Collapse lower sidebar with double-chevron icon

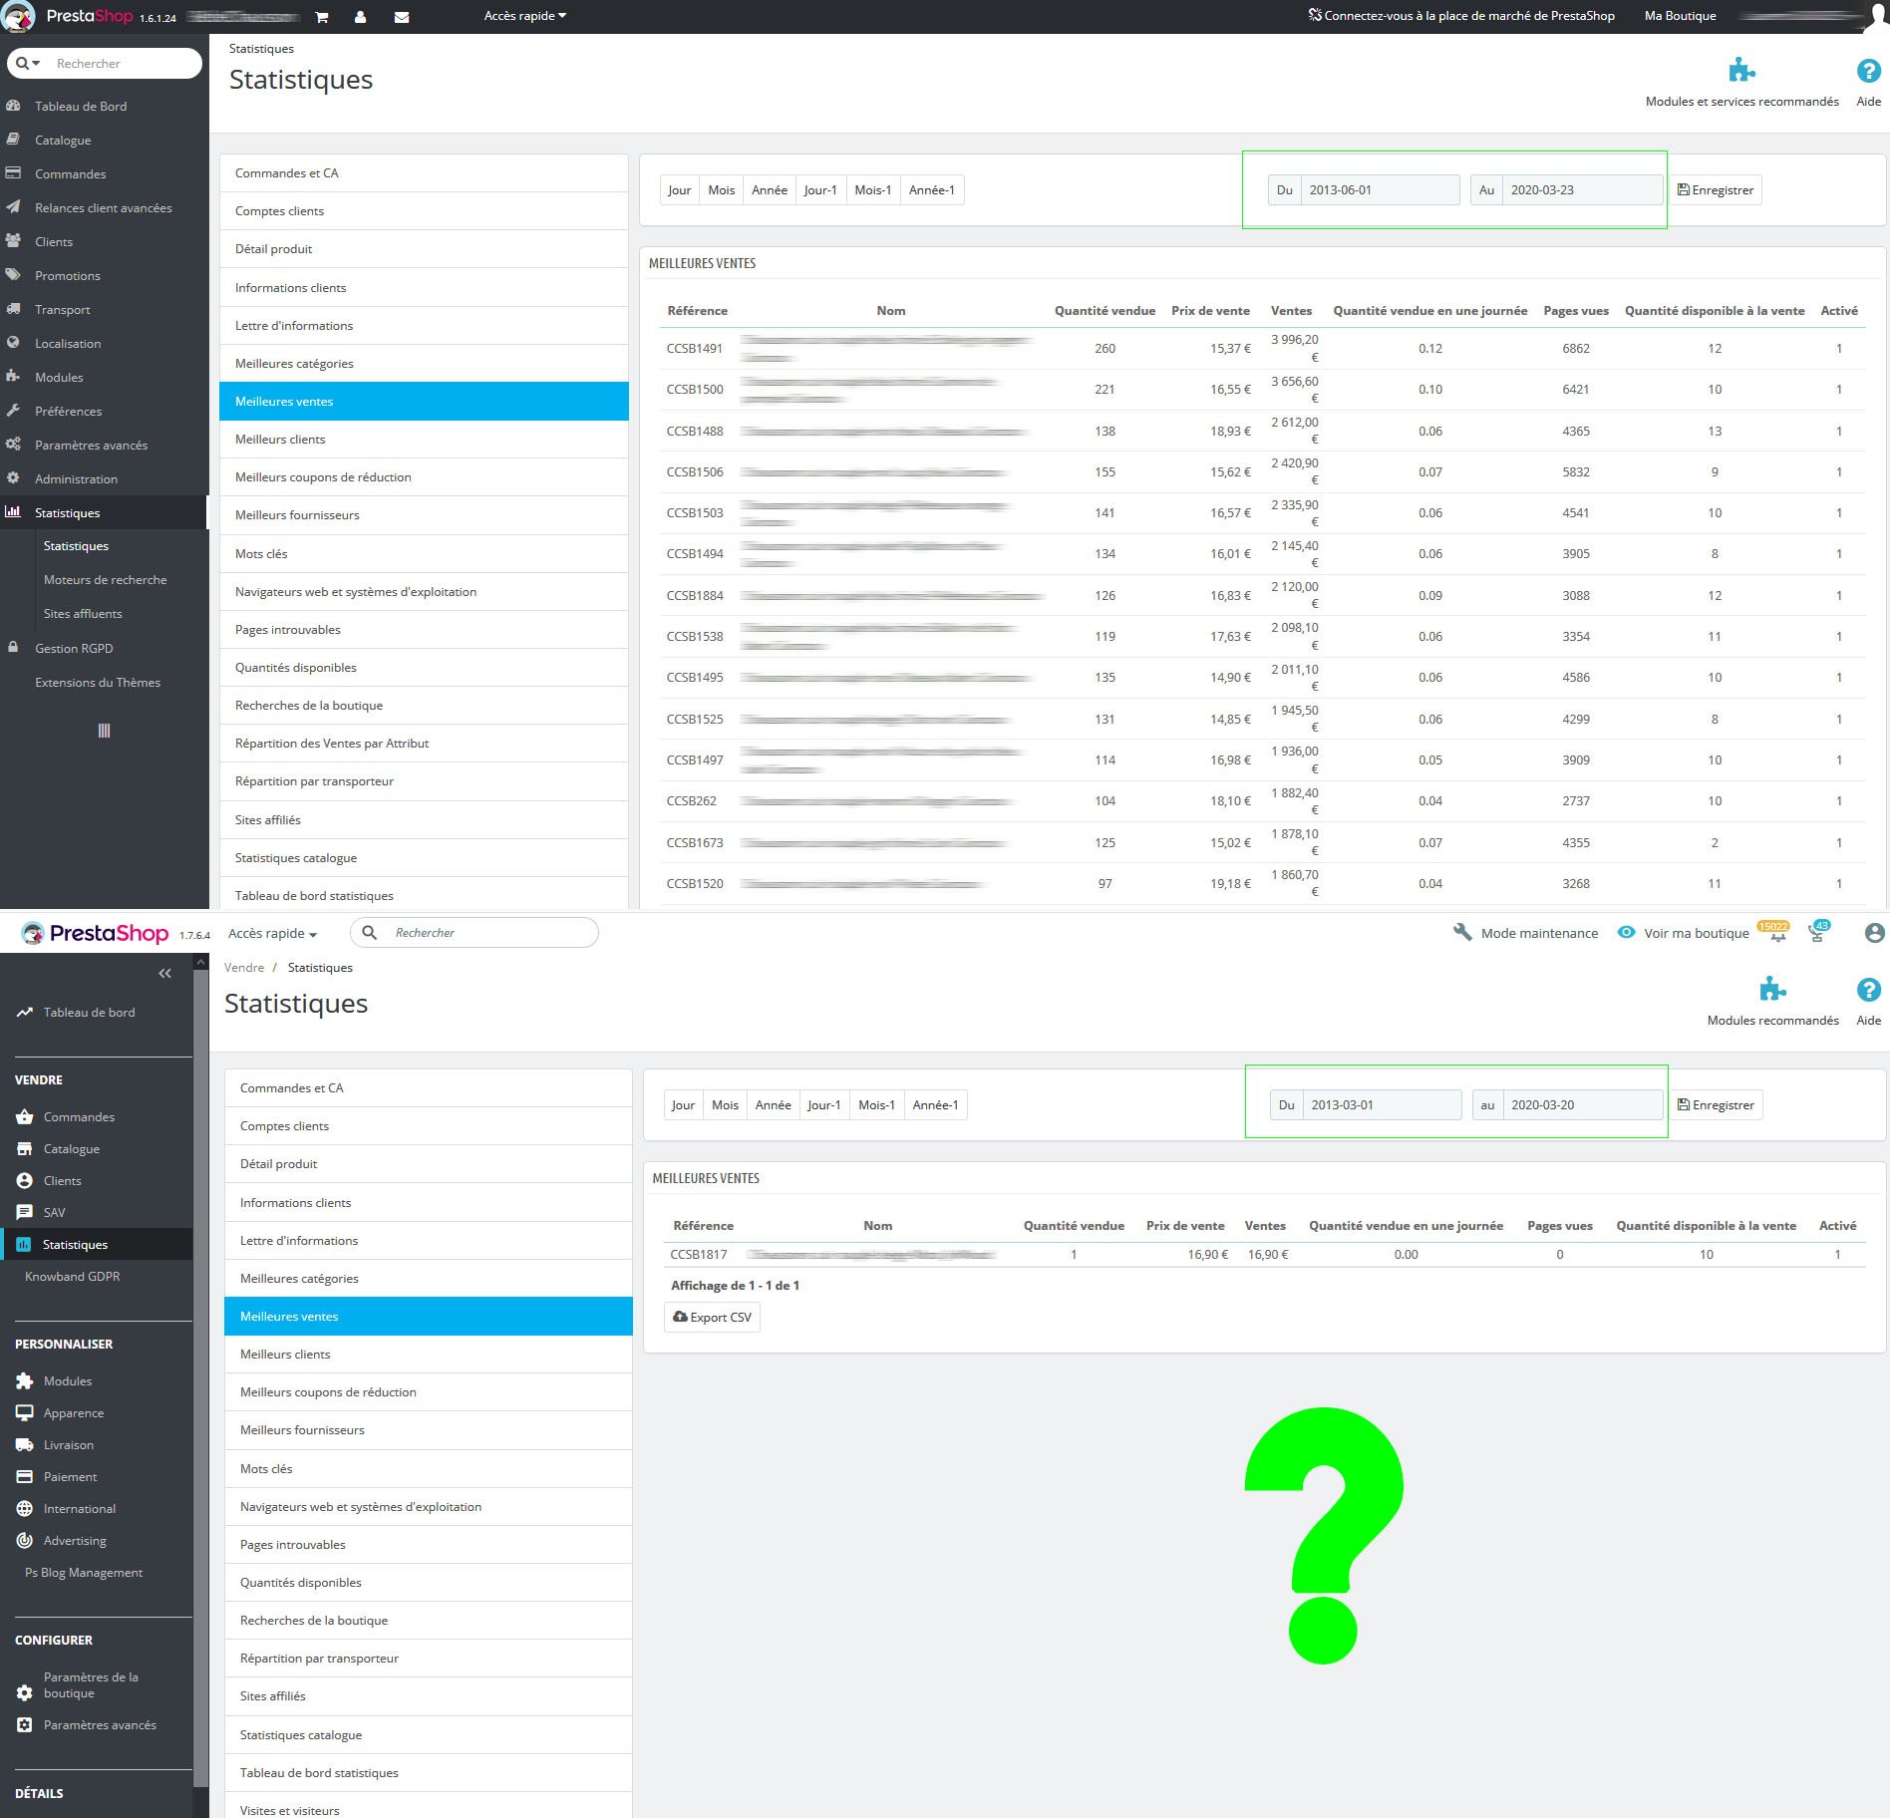[165, 974]
